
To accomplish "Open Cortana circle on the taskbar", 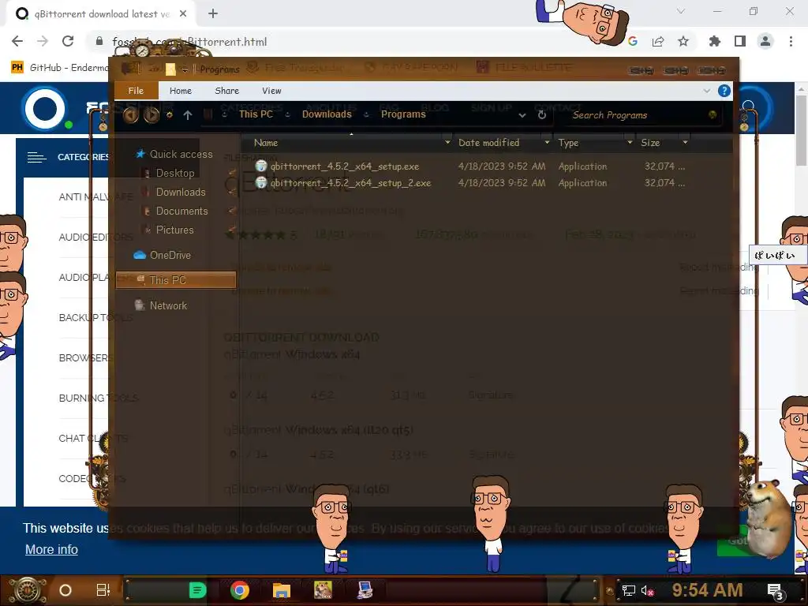I will tap(65, 590).
